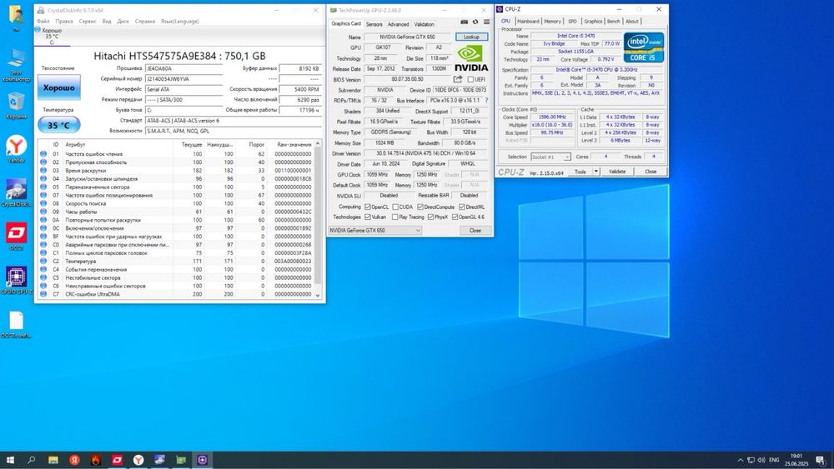This screenshot has width=834, height=469.
Task: Click the SMART list scroll-up arrow
Action: point(318,143)
